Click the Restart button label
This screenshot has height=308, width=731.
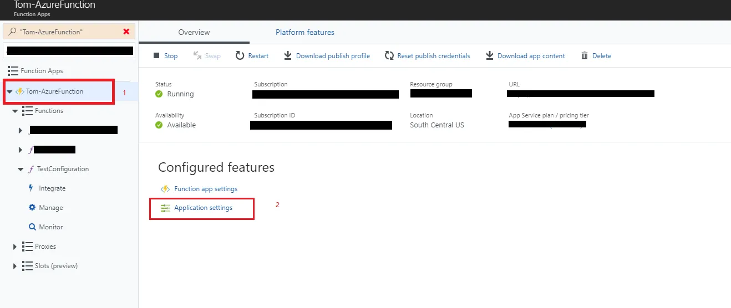258,56
